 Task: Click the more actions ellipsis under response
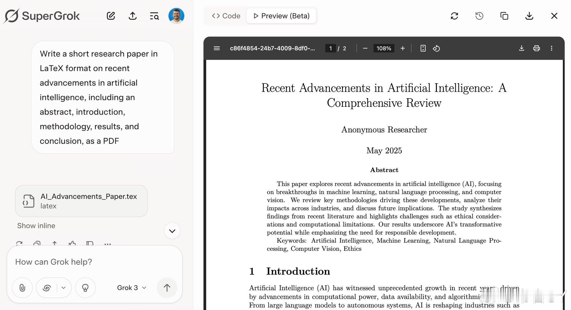(108, 244)
